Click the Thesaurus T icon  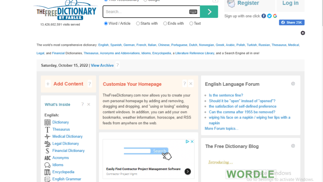click(x=47, y=130)
